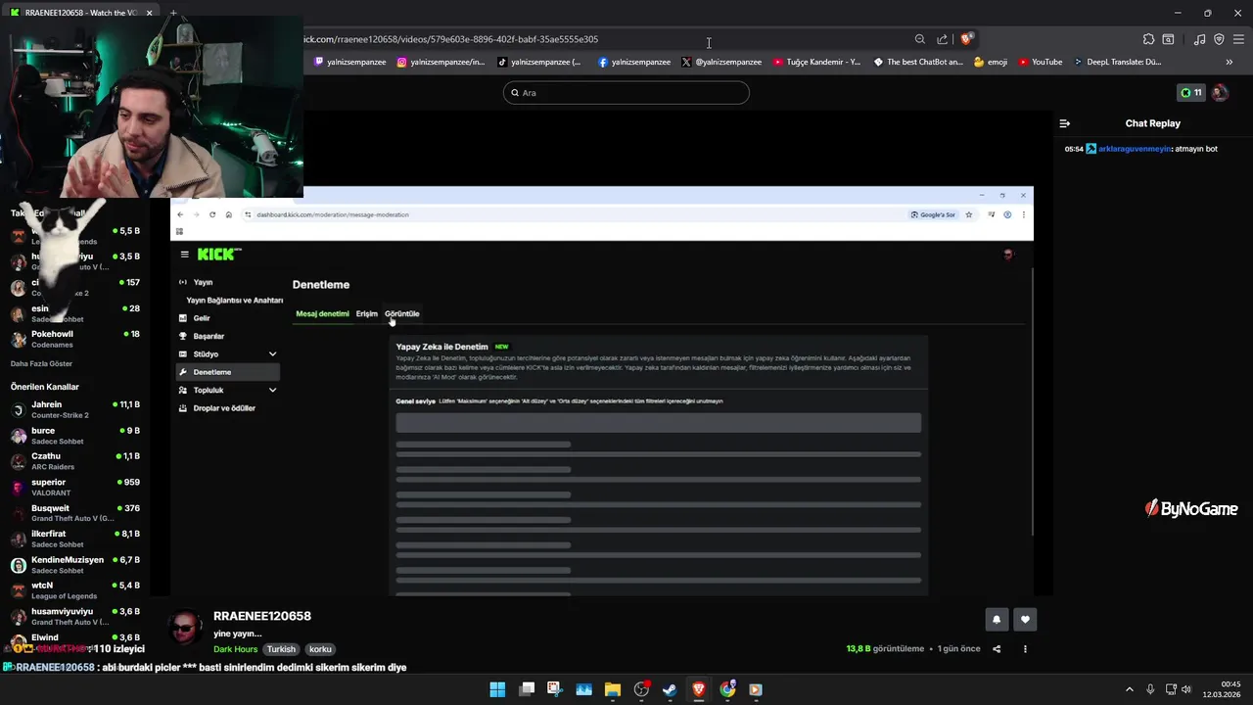Click the taskbar volume speaker icon
This screenshot has height=705, width=1253.
coord(1187,689)
